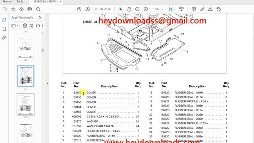Image resolution: width=254 pixels, height=143 pixels.
Task: Save the document using the floppy disk icon
Action: click(x=5, y=9)
